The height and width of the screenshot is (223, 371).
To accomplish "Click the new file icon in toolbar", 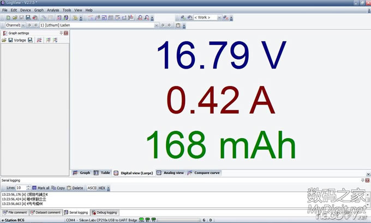I will [x=7, y=17].
